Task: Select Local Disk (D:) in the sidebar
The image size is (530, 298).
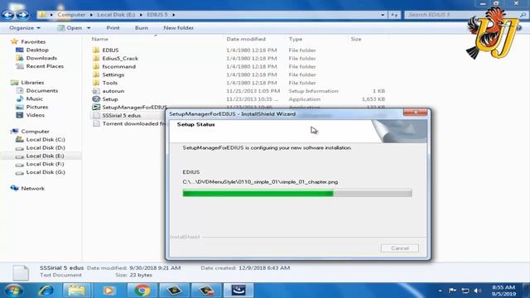Action: (x=46, y=147)
